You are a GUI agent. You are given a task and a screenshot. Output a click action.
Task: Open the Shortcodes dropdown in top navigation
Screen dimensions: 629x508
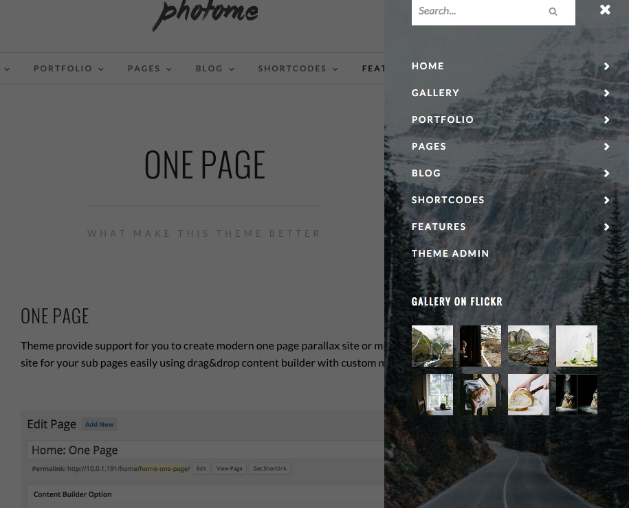(x=298, y=69)
